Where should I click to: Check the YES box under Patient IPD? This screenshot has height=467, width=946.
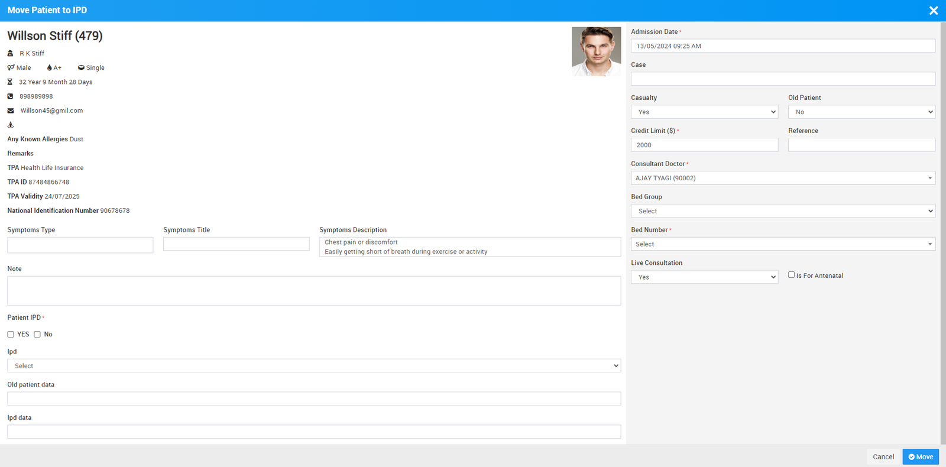(x=11, y=335)
